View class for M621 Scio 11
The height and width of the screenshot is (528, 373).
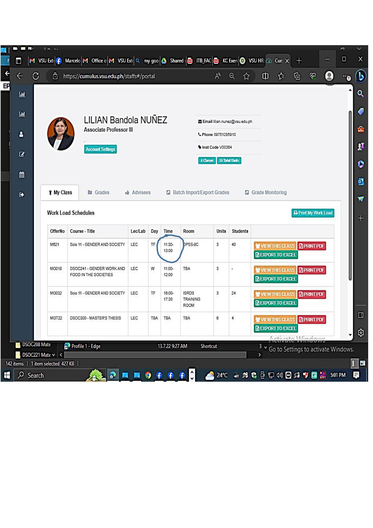pyautogui.click(x=275, y=246)
